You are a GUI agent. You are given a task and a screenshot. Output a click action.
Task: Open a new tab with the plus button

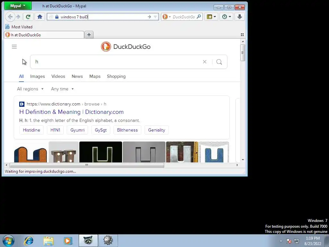pyautogui.click(x=89, y=35)
